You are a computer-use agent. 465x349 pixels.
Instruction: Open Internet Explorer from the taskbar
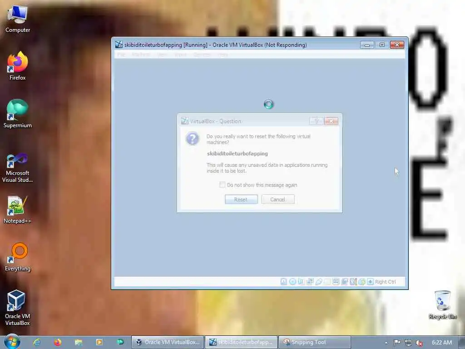point(37,342)
